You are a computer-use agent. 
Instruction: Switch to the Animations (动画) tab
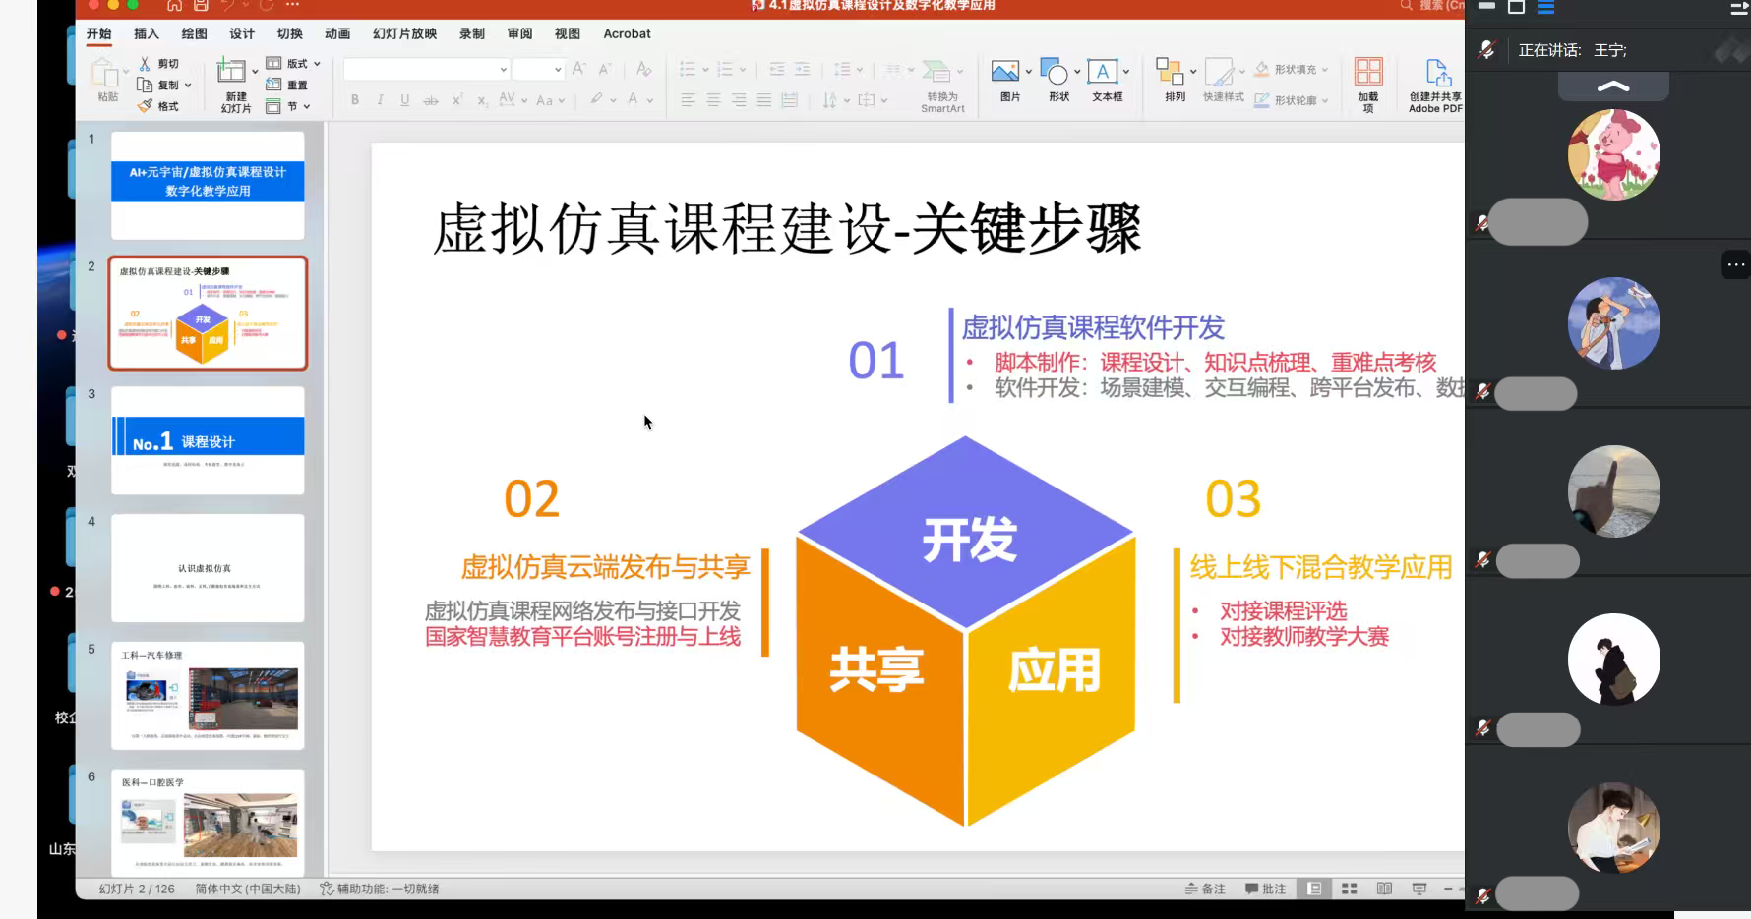pos(337,33)
